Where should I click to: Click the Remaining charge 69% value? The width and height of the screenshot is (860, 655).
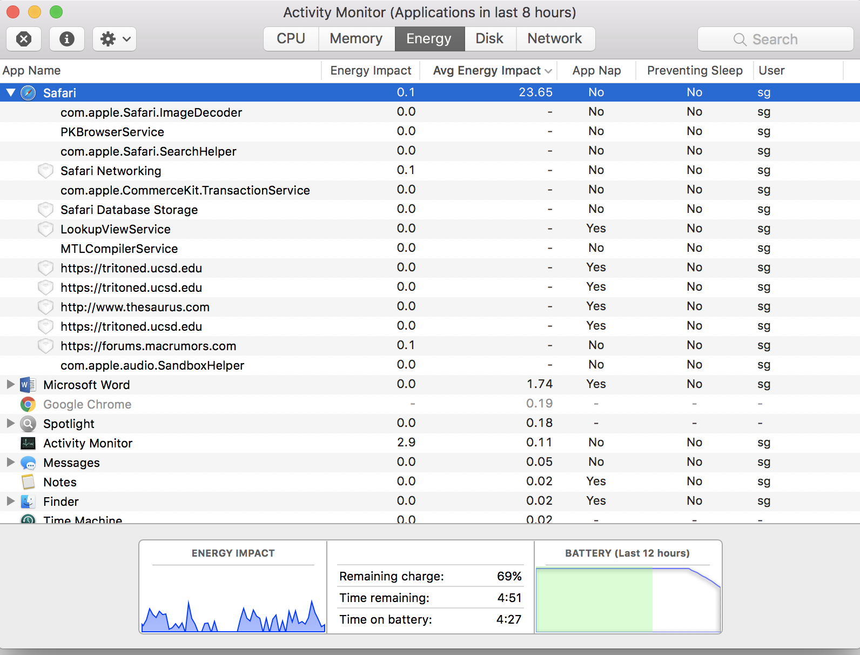coord(509,576)
